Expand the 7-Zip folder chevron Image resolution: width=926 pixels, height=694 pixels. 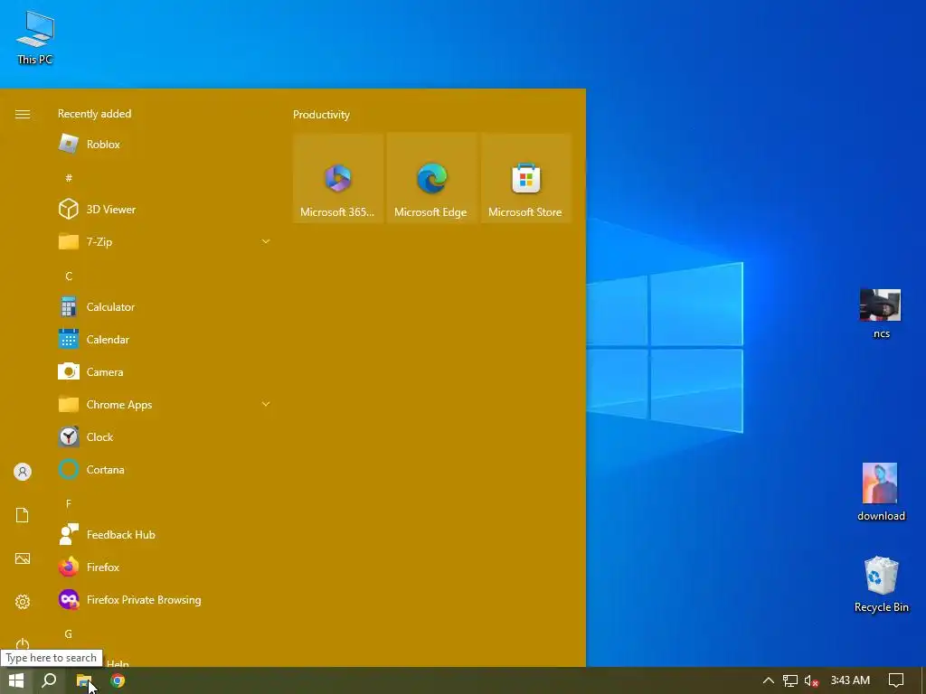point(266,241)
